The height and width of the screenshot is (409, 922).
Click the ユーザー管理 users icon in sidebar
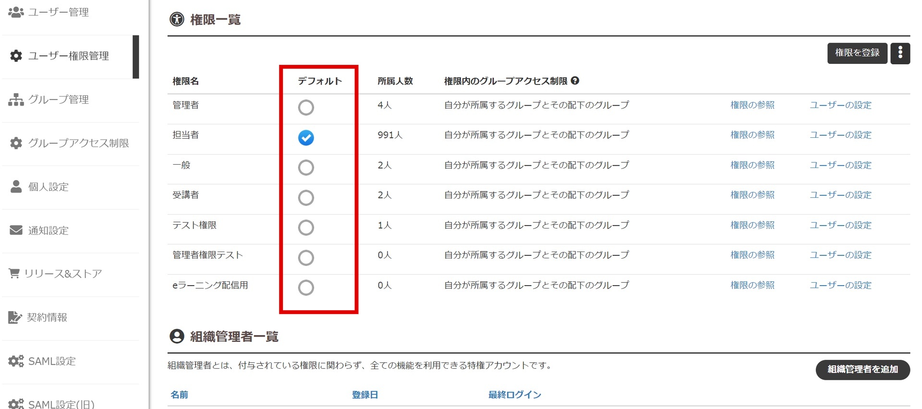[16, 12]
